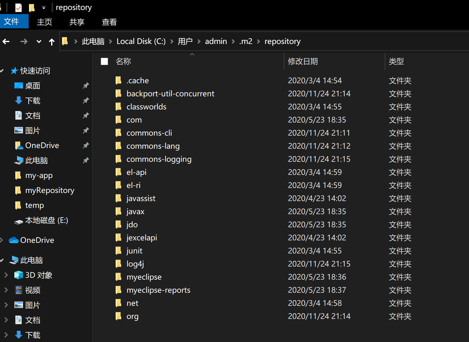The image size is (469, 342).
Task: Select the myRepository folder in sidebar
Action: pos(50,190)
